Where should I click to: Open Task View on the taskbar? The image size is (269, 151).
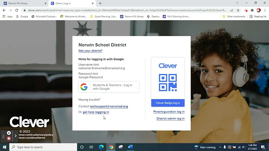pos(91,147)
